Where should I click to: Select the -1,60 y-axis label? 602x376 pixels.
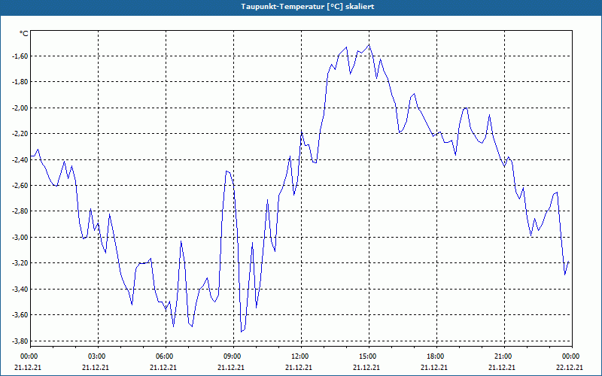(20, 56)
